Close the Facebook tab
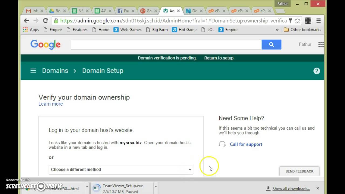345x194 pixels. pyautogui.click(x=133, y=11)
